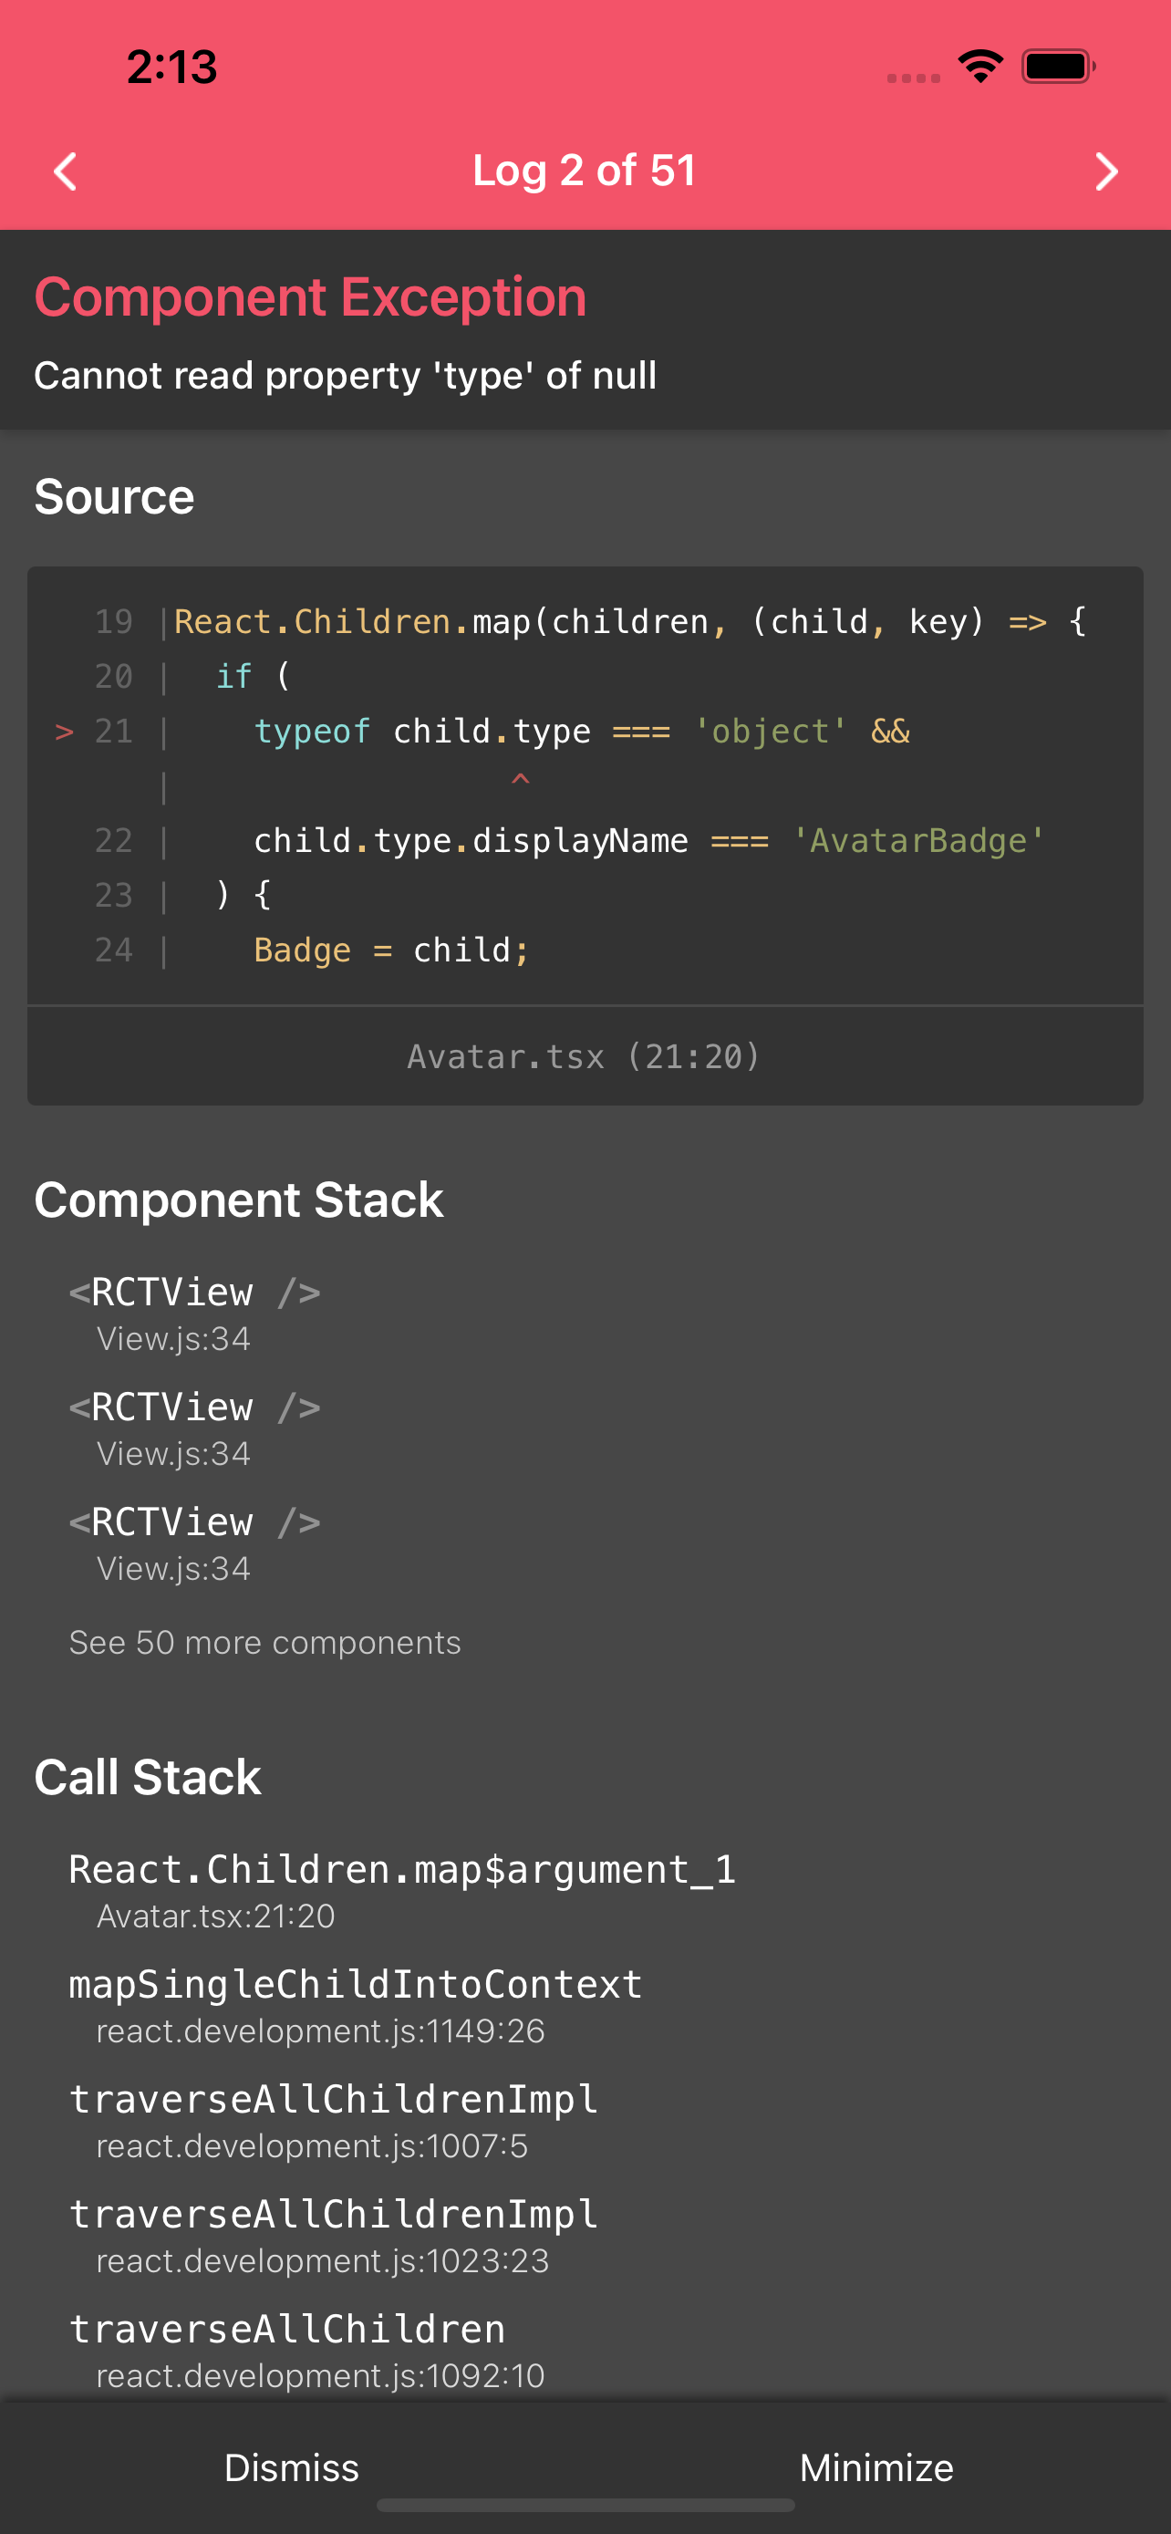
Task: Select the first RCTView component entry
Action: pos(193,1291)
